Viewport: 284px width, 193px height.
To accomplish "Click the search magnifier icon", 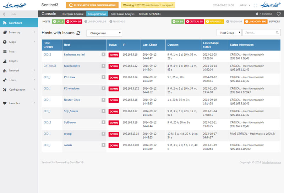I will click(277, 33).
